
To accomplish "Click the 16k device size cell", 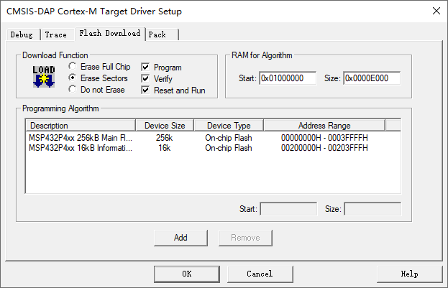I will click(x=165, y=148).
